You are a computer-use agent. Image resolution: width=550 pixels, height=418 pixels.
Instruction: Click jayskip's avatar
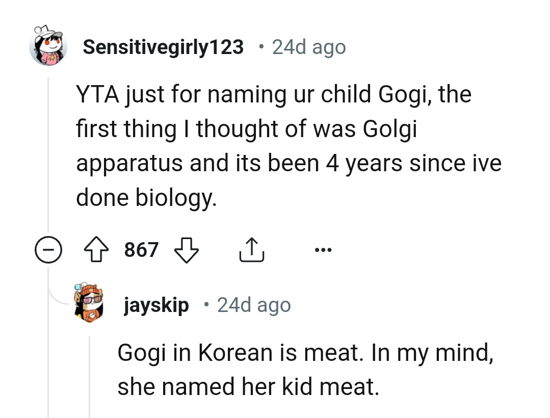tap(89, 304)
